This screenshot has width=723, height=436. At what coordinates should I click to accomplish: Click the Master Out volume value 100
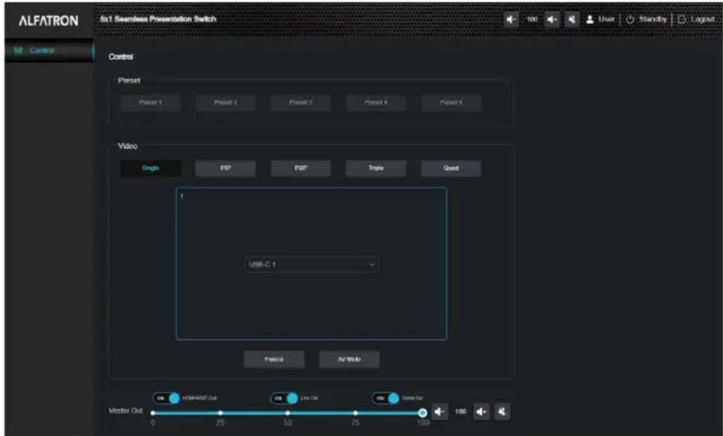coord(461,413)
